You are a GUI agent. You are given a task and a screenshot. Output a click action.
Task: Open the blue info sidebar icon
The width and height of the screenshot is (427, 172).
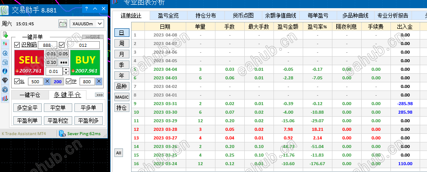[x=5, y=71]
